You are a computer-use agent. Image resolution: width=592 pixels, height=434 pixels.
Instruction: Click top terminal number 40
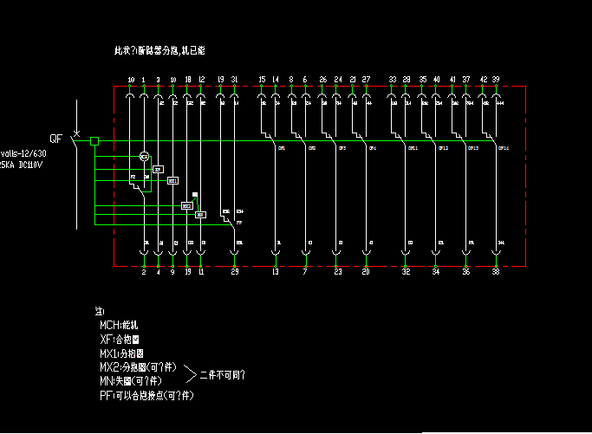pyautogui.click(x=437, y=79)
